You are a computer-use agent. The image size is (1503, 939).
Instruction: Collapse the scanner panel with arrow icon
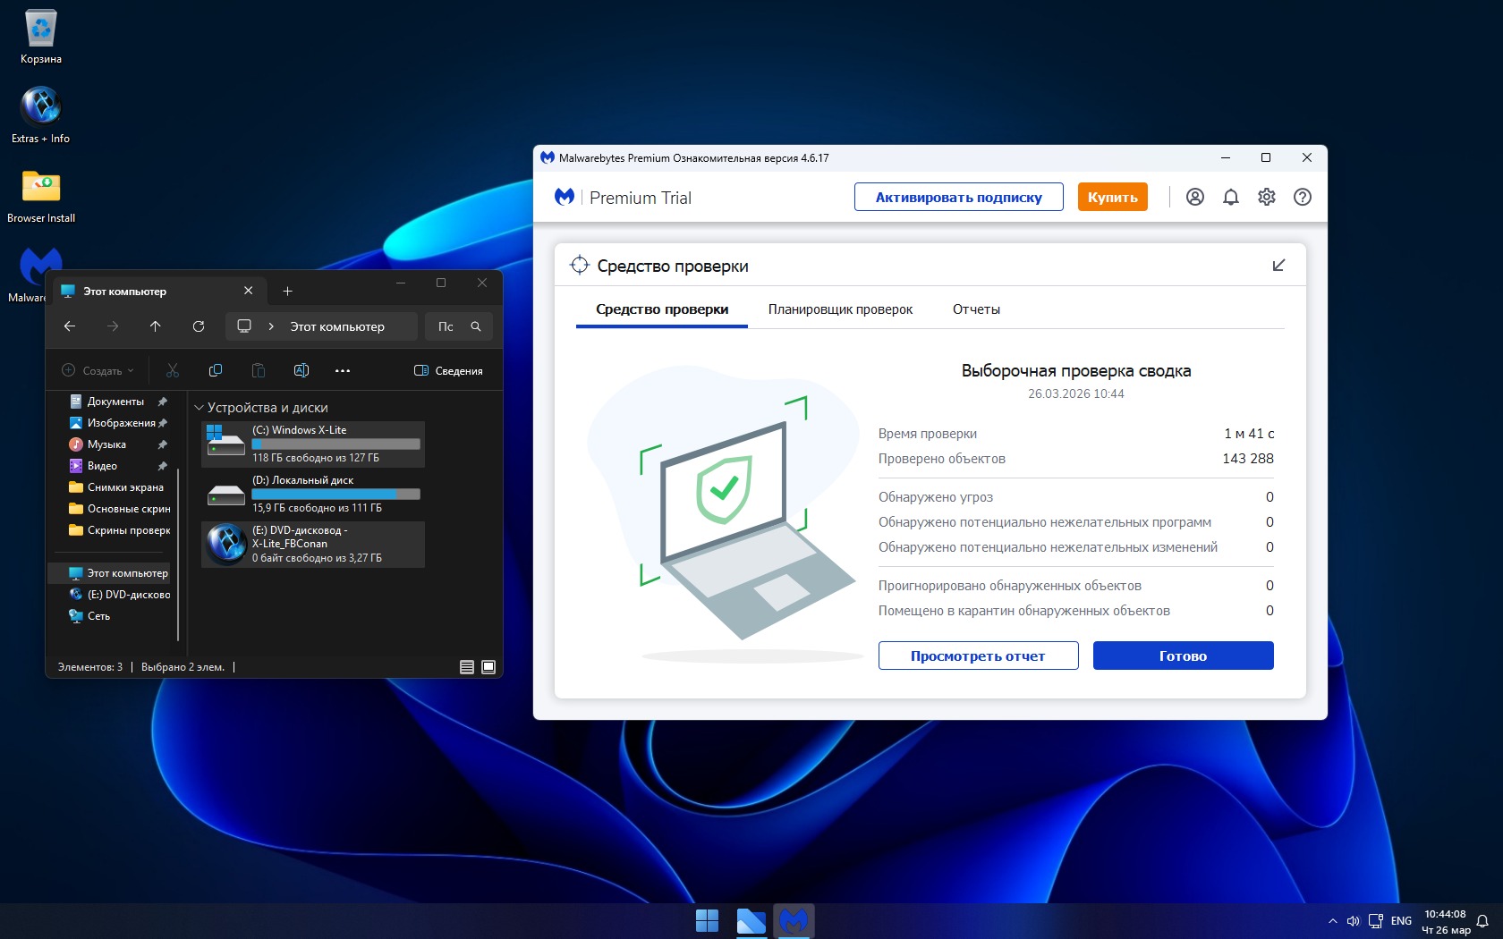[1278, 266]
